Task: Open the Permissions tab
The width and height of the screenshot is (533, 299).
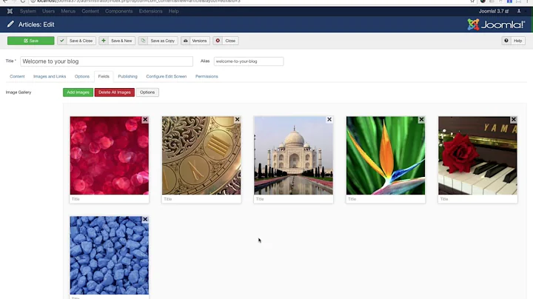Action: pos(207,76)
